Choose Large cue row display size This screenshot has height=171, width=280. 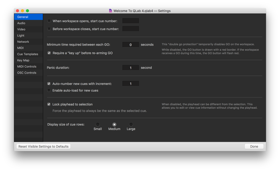click(131, 124)
